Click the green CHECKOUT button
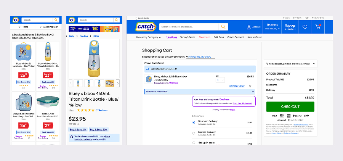 click(290, 107)
